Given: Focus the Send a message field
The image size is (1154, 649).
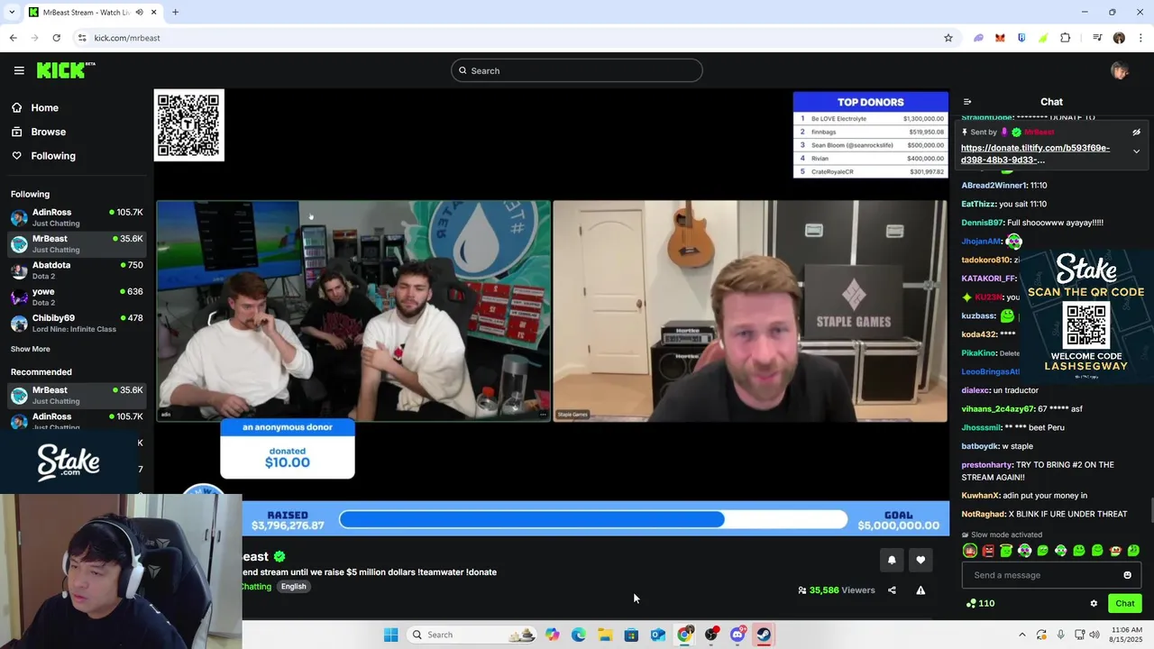Looking at the screenshot, I should (x=1041, y=575).
